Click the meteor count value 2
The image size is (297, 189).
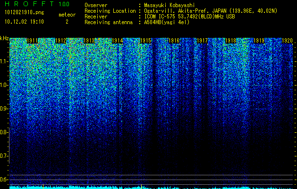click(67, 22)
